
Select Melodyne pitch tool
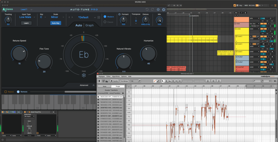pos(166,81)
